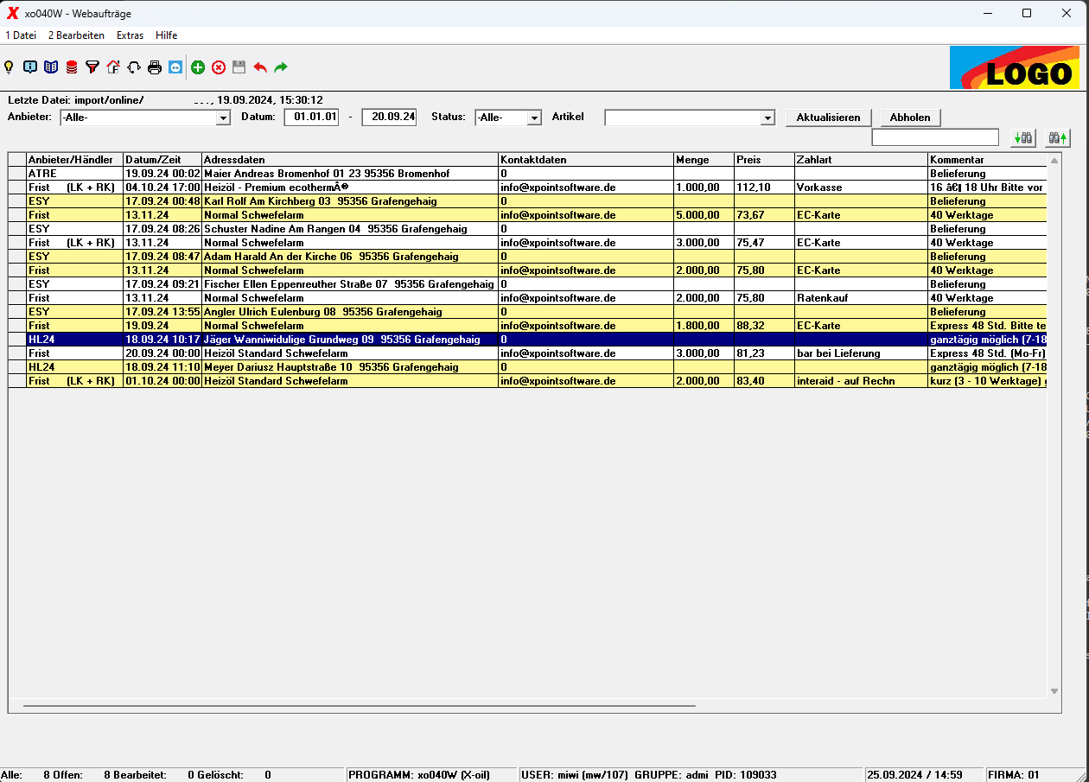Click the binoculars search-down button

pyautogui.click(x=1023, y=137)
